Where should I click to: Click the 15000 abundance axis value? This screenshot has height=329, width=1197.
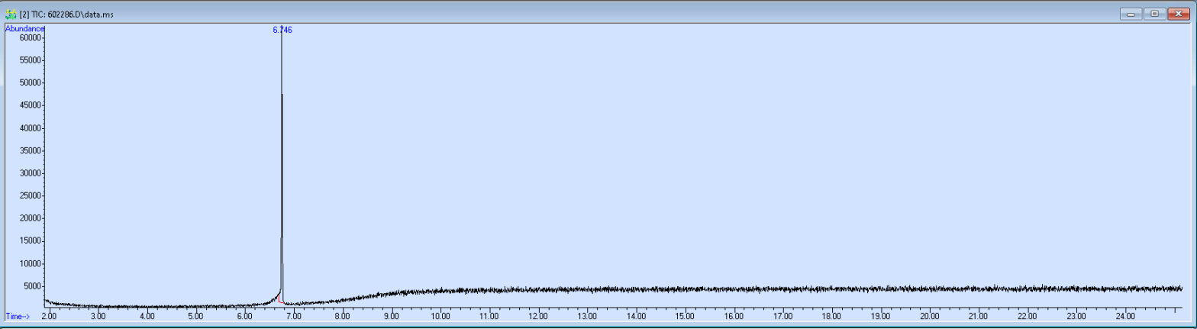(29, 241)
